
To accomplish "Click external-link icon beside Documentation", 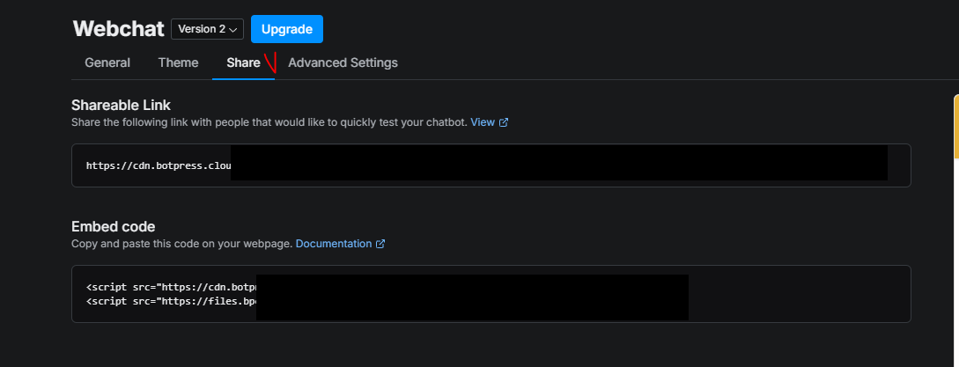I will click(380, 244).
